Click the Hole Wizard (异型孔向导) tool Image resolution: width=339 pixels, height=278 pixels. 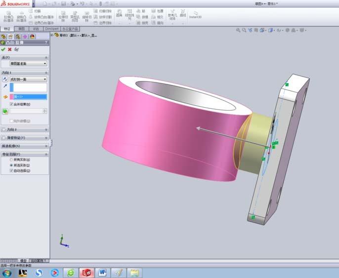(75, 17)
